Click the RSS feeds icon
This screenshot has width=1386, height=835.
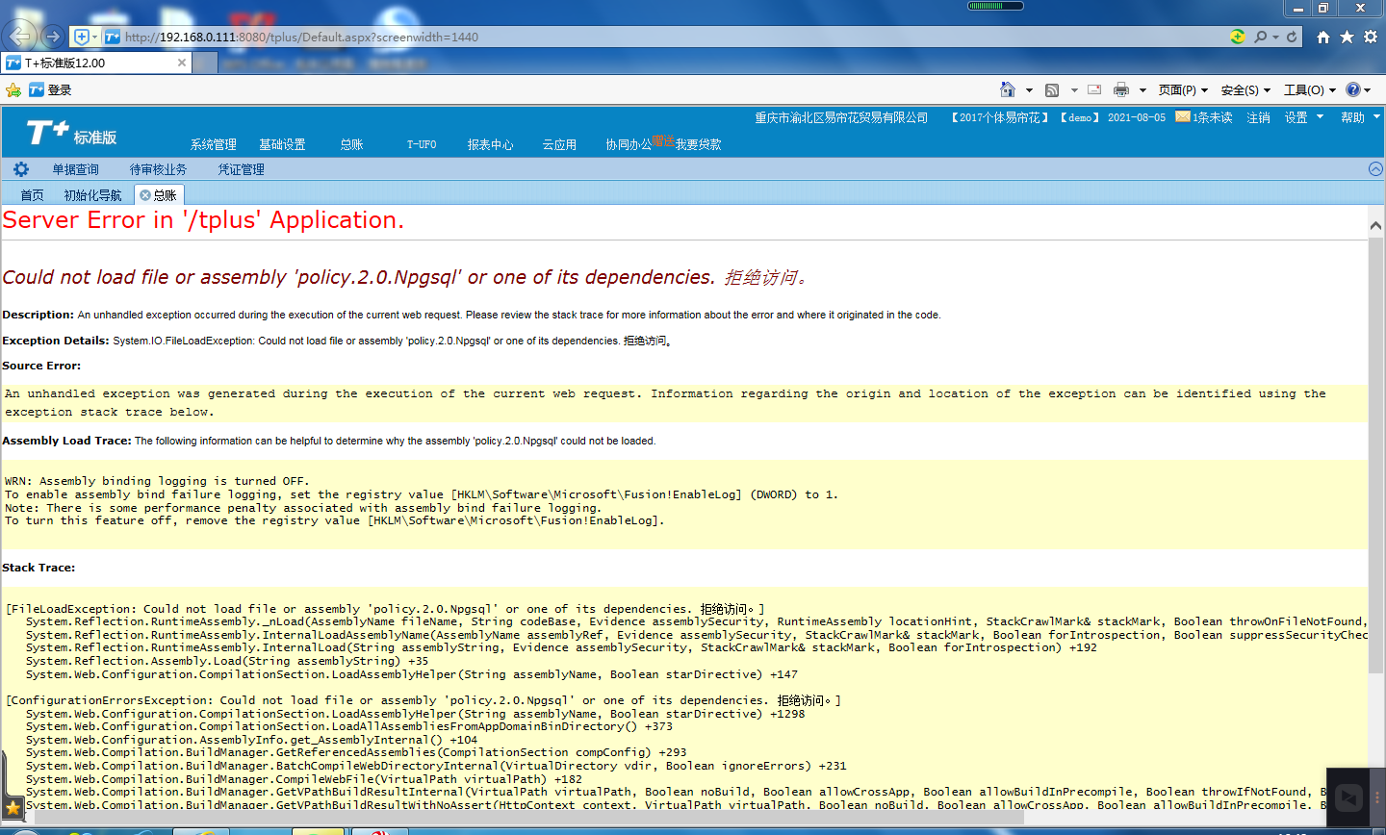(x=1052, y=89)
